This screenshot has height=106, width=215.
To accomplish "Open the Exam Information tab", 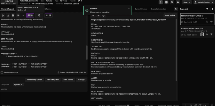I will (158, 9).
